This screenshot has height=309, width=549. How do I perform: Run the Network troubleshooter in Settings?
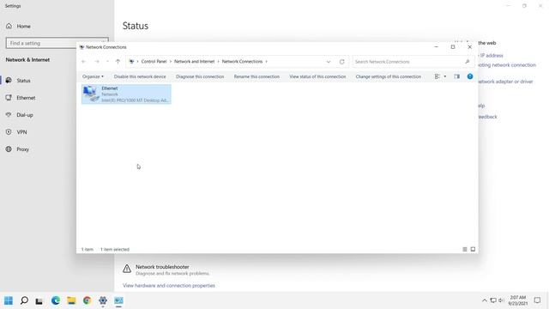click(166, 270)
